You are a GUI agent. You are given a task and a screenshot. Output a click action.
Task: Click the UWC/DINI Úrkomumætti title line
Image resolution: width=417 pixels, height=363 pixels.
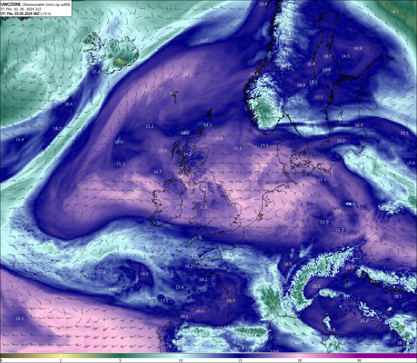click(36, 5)
